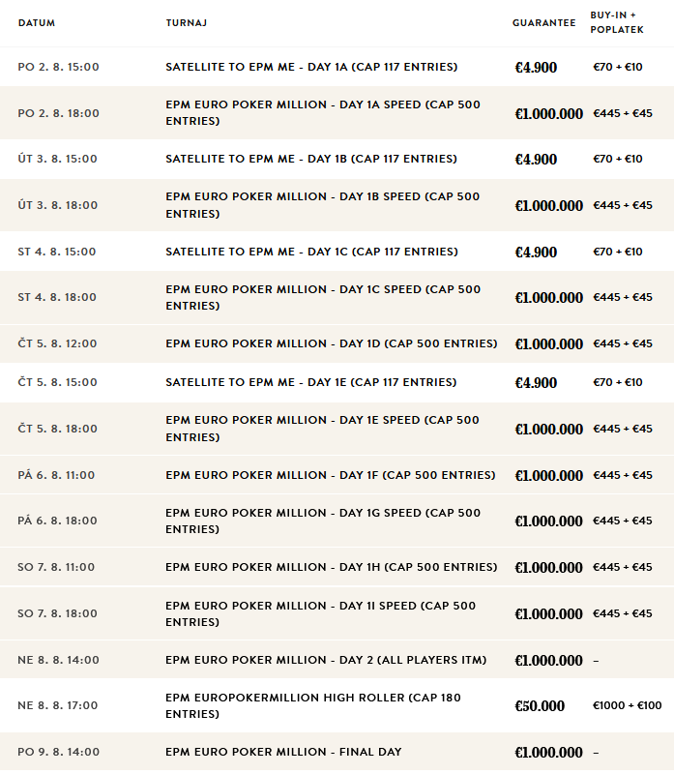
Task: Open EPM Euro Poker Million Day 1E Speed
Action: pyautogui.click(x=337, y=429)
